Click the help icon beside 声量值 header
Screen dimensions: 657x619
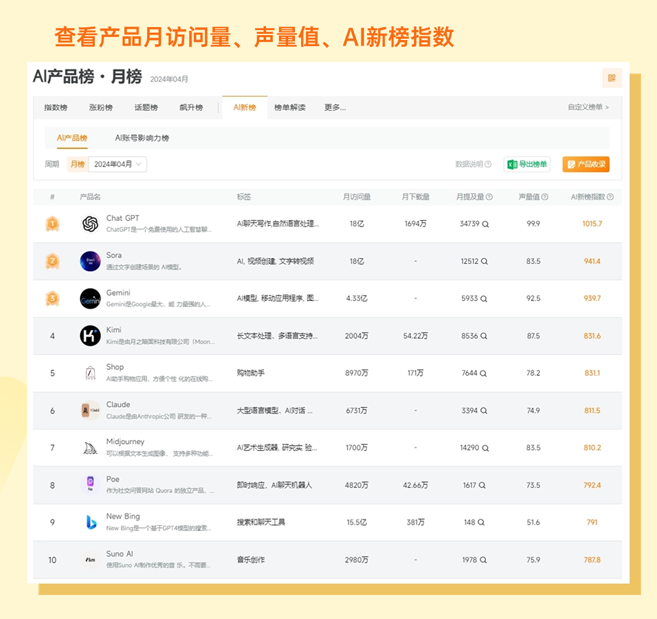[545, 197]
